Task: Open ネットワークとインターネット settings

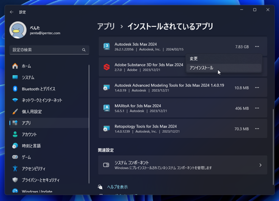Action: [x=49, y=100]
